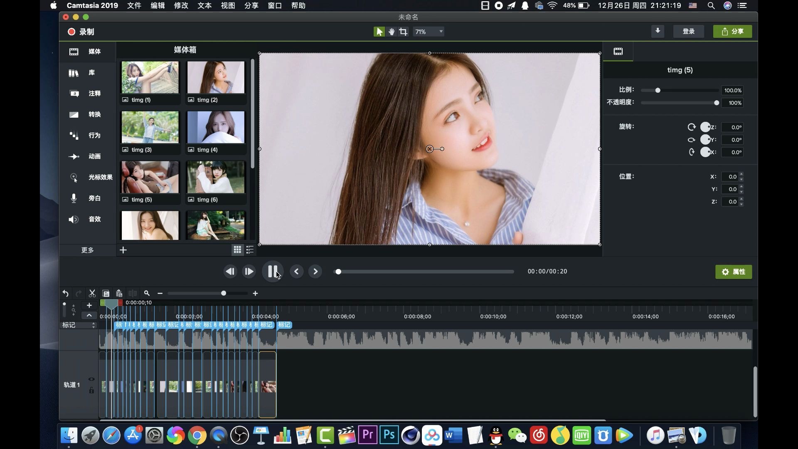The image size is (798, 449).
Task: Click the 登录 sign in button
Action: coord(689,32)
